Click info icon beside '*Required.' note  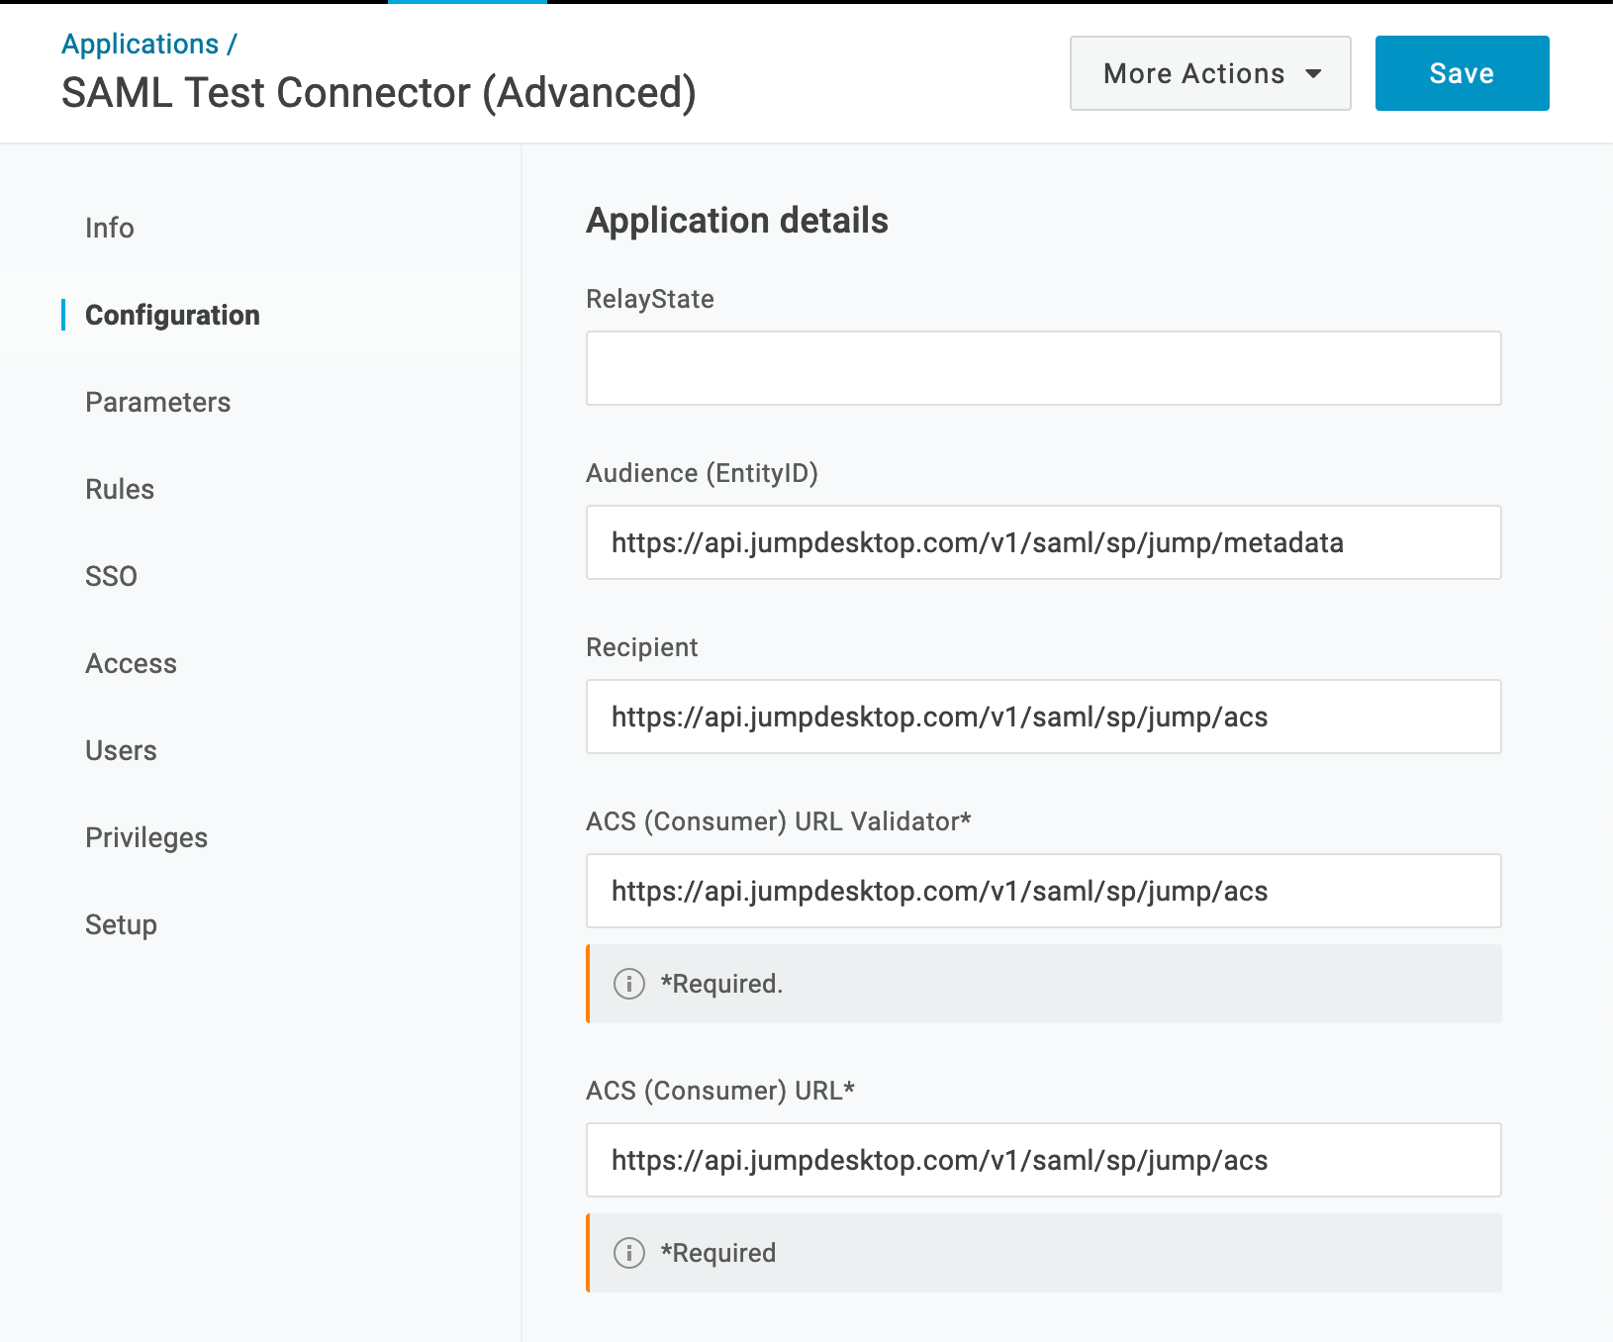point(629,984)
